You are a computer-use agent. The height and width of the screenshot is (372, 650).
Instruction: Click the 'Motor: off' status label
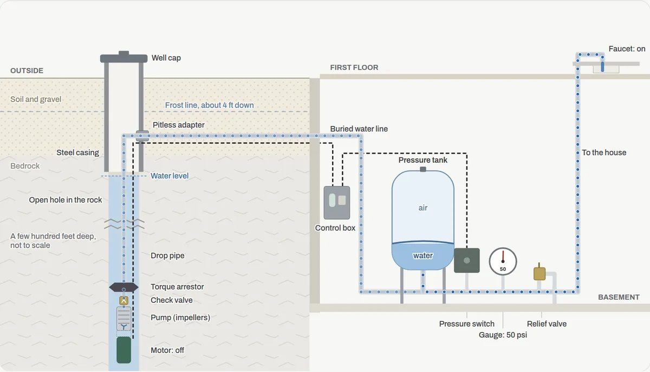167,350
